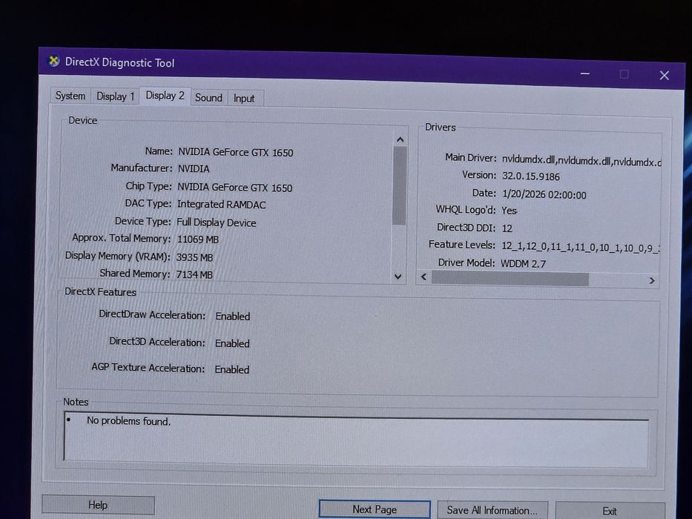Click the DirectX logo icon in title bar

point(54,61)
